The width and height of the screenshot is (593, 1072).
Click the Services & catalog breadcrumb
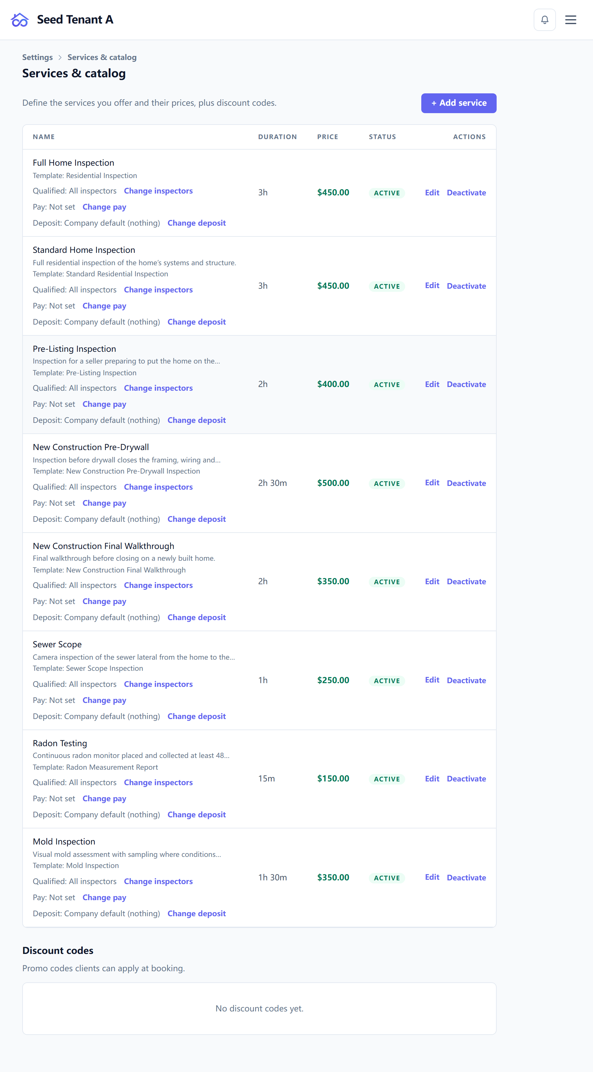tap(102, 57)
